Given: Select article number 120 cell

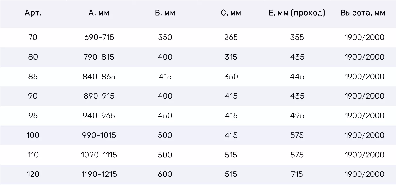Looking at the screenshot, I should [33, 174].
